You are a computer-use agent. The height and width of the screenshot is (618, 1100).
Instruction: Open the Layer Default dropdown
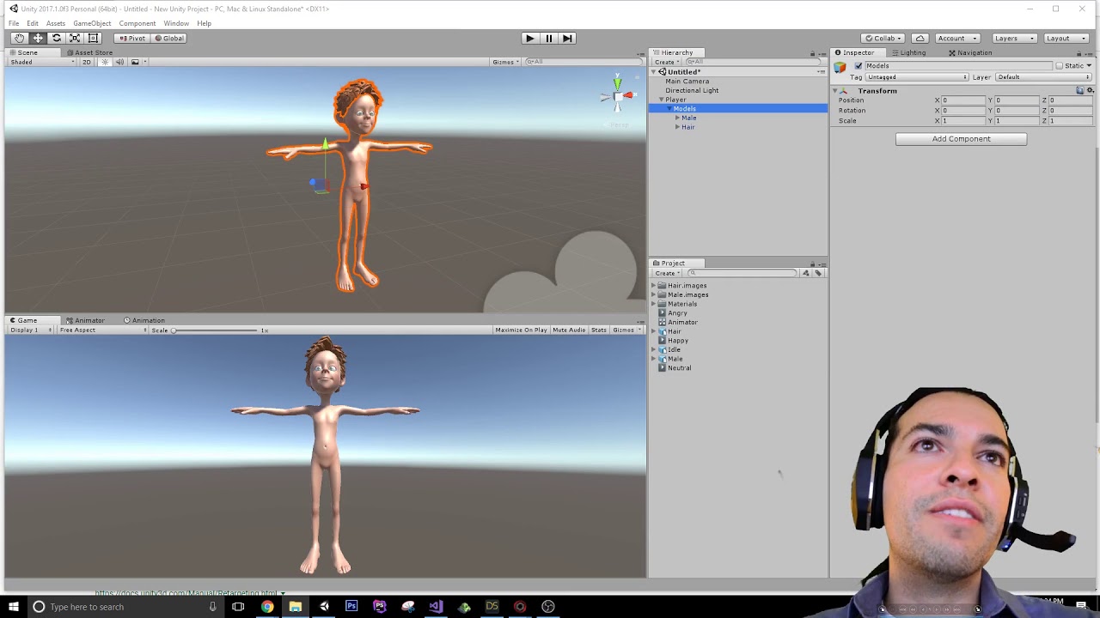pyautogui.click(x=1043, y=77)
